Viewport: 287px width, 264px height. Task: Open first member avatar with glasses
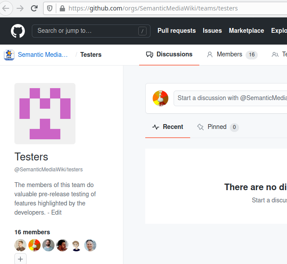(x=20, y=245)
